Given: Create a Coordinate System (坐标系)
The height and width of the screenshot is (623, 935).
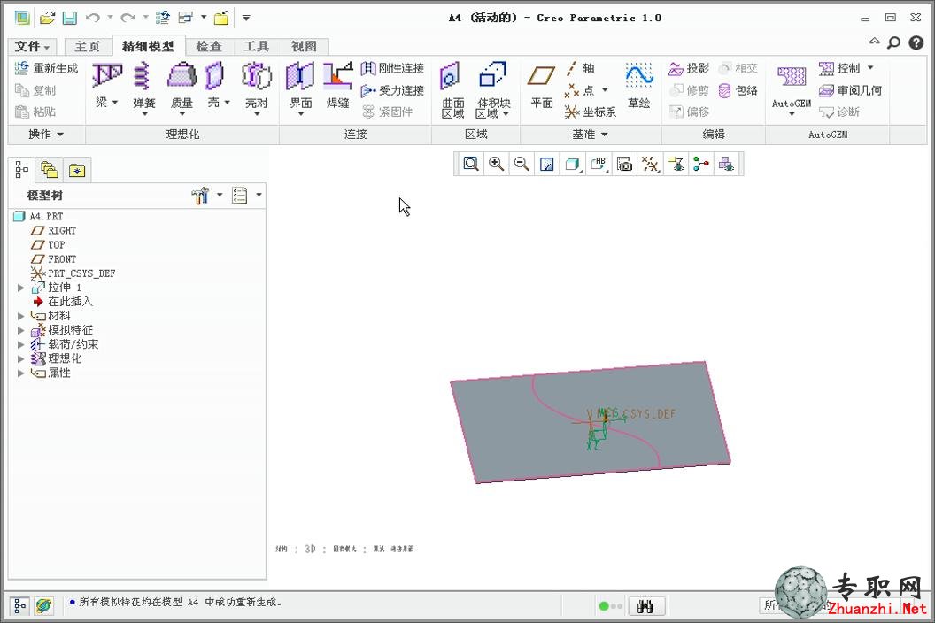Looking at the screenshot, I should click(x=591, y=112).
